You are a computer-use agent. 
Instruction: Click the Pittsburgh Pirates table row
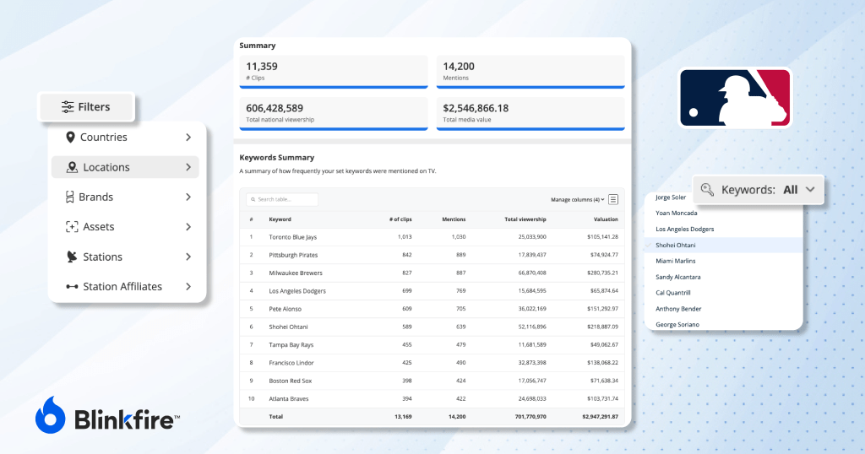(432, 255)
